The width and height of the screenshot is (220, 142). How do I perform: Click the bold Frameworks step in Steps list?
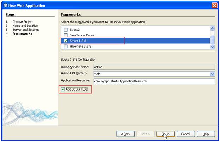click(x=22, y=33)
